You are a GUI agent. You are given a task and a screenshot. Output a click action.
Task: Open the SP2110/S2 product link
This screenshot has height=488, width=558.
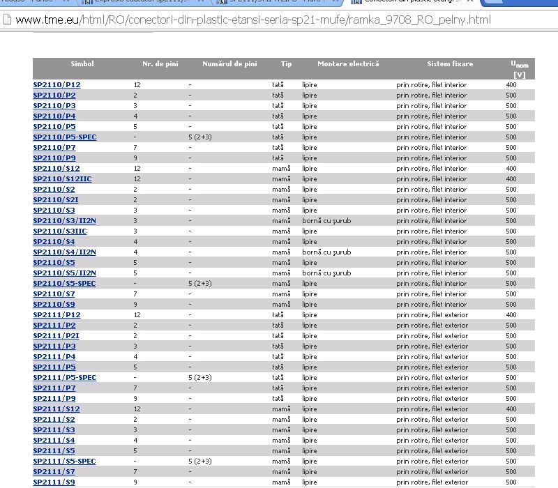pyautogui.click(x=54, y=189)
